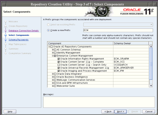The width and height of the screenshot is (158, 115).
Task: Click the ECM_OCS schema owner cell
Action: coord(131,62)
